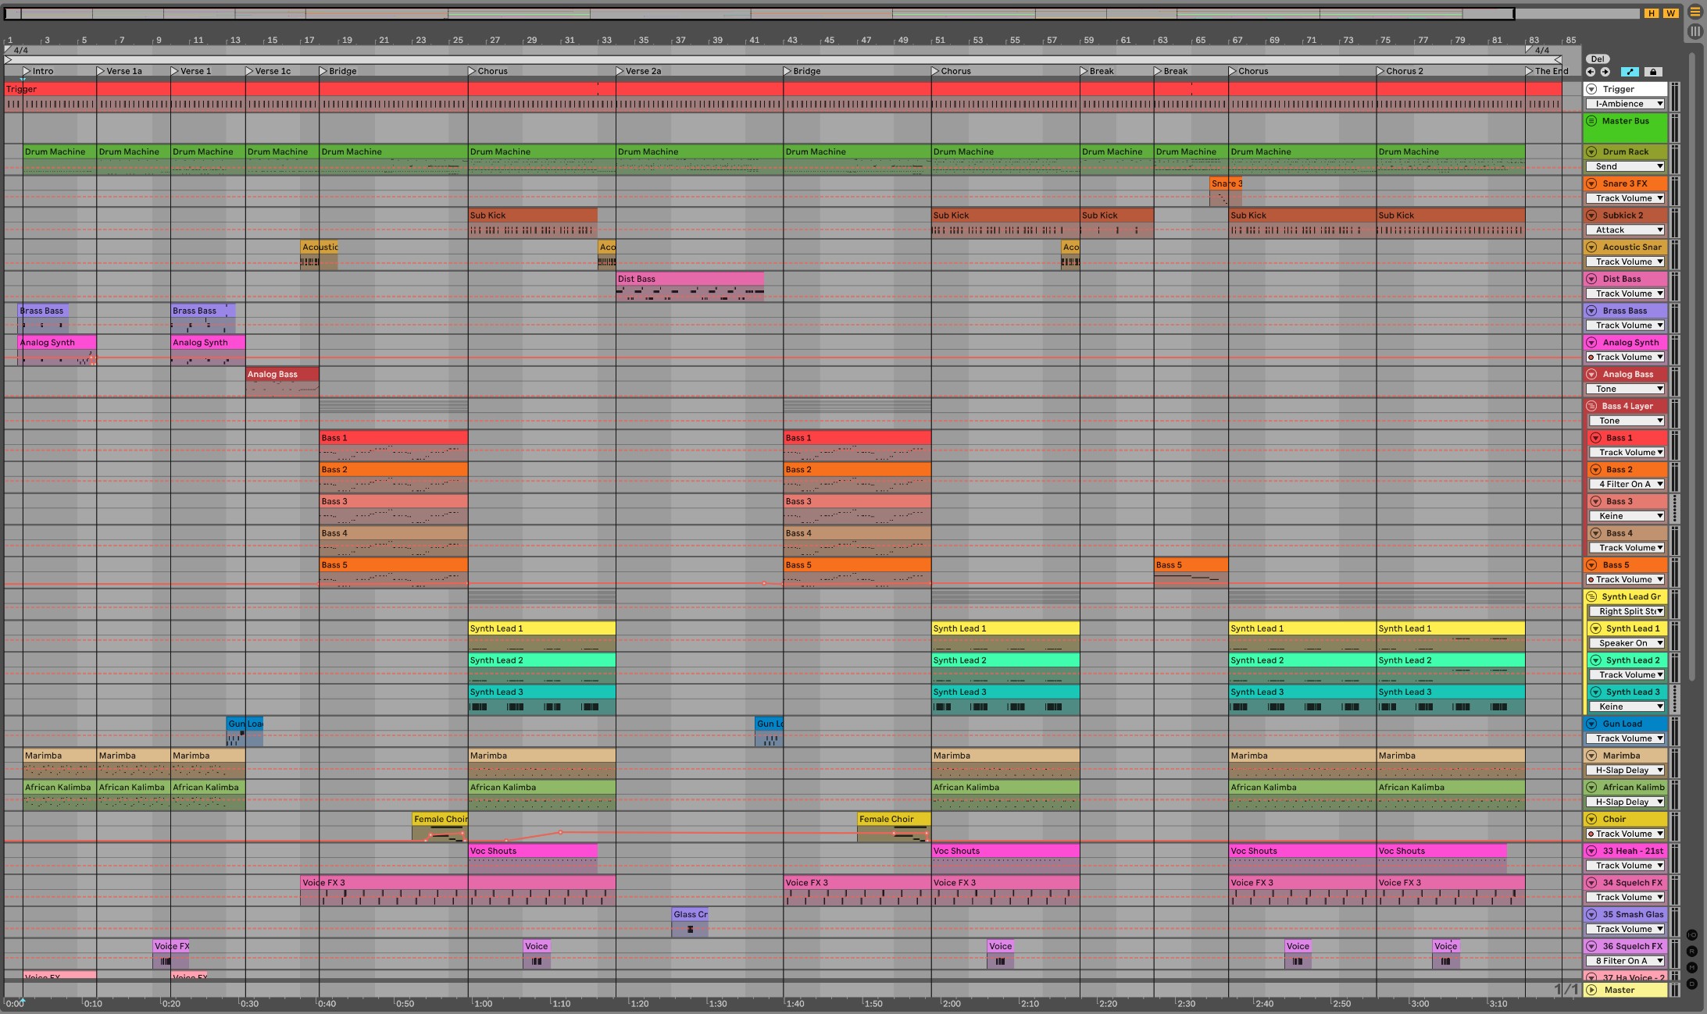Click the Session view selector icon
Image resolution: width=1707 pixels, height=1014 pixels.
click(x=1695, y=31)
